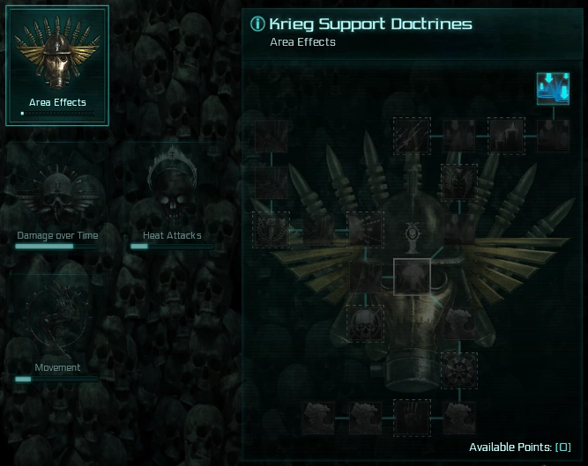Choose the diagonal slashes skill node
Screen dimensions: 588x466
click(x=412, y=136)
